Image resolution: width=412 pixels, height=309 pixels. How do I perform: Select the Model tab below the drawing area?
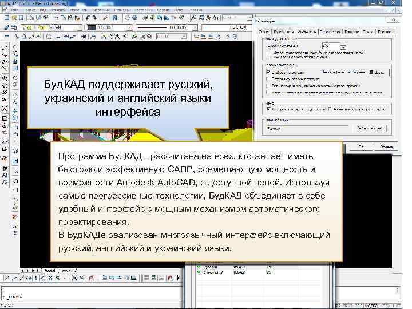50,270
